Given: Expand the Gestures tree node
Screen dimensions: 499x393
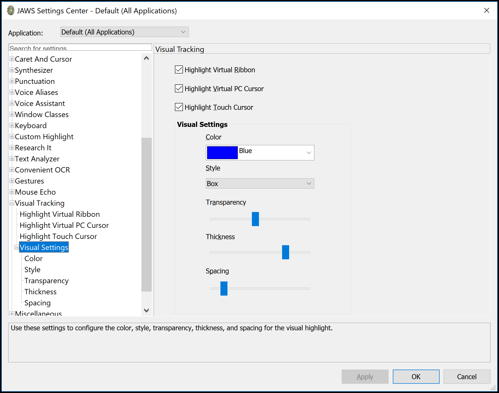Looking at the screenshot, I should coord(12,181).
